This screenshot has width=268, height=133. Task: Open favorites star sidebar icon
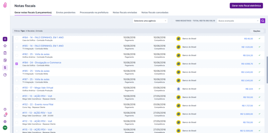[x=5, y=46]
